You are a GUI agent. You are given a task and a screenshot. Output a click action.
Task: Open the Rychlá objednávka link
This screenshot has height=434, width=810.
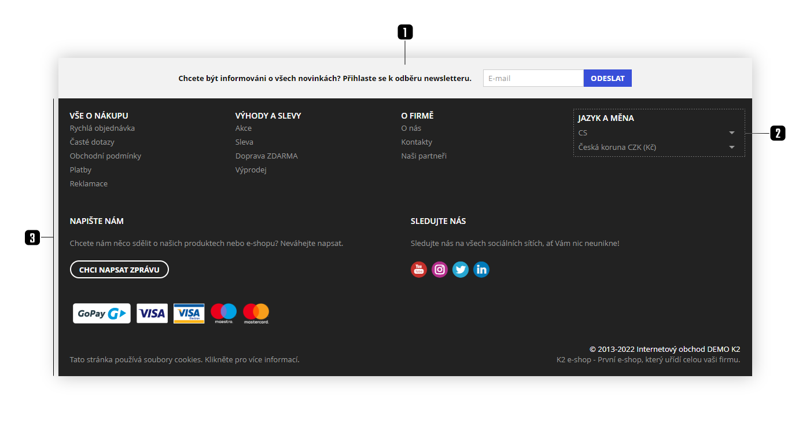(x=102, y=128)
